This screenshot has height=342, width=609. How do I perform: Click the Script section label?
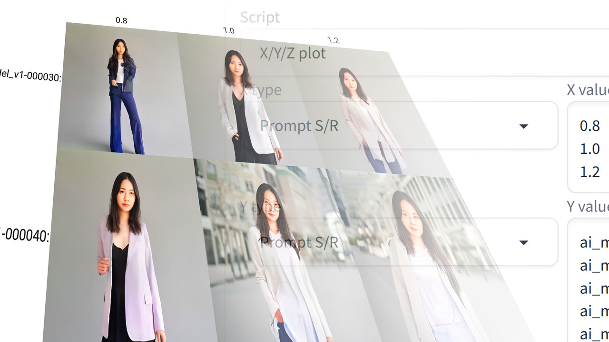260,17
